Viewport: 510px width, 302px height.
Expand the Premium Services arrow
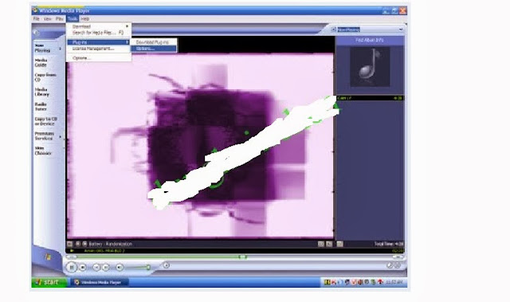pos(61,137)
